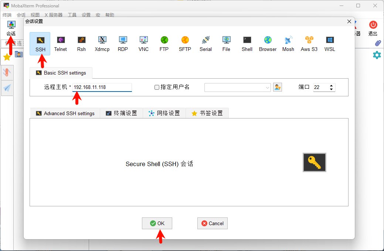Screen dimensions: 384x251
Task: Select the Serial session icon
Action: click(206, 44)
